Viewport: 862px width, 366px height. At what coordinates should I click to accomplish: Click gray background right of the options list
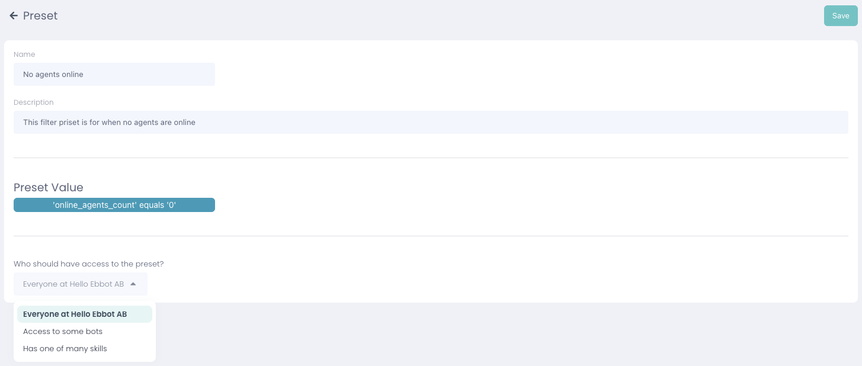[x=474, y=335]
